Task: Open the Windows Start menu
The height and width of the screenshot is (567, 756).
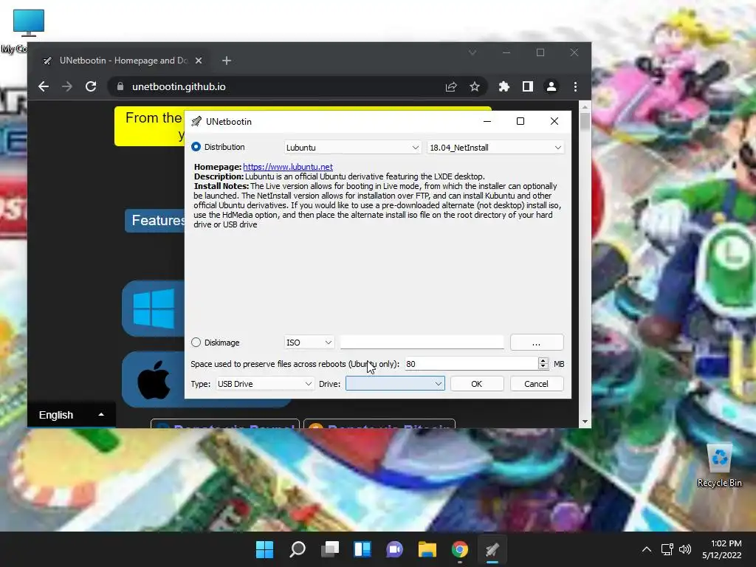Action: tap(264, 549)
